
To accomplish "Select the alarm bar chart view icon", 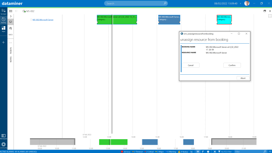I will tap(203, 152).
